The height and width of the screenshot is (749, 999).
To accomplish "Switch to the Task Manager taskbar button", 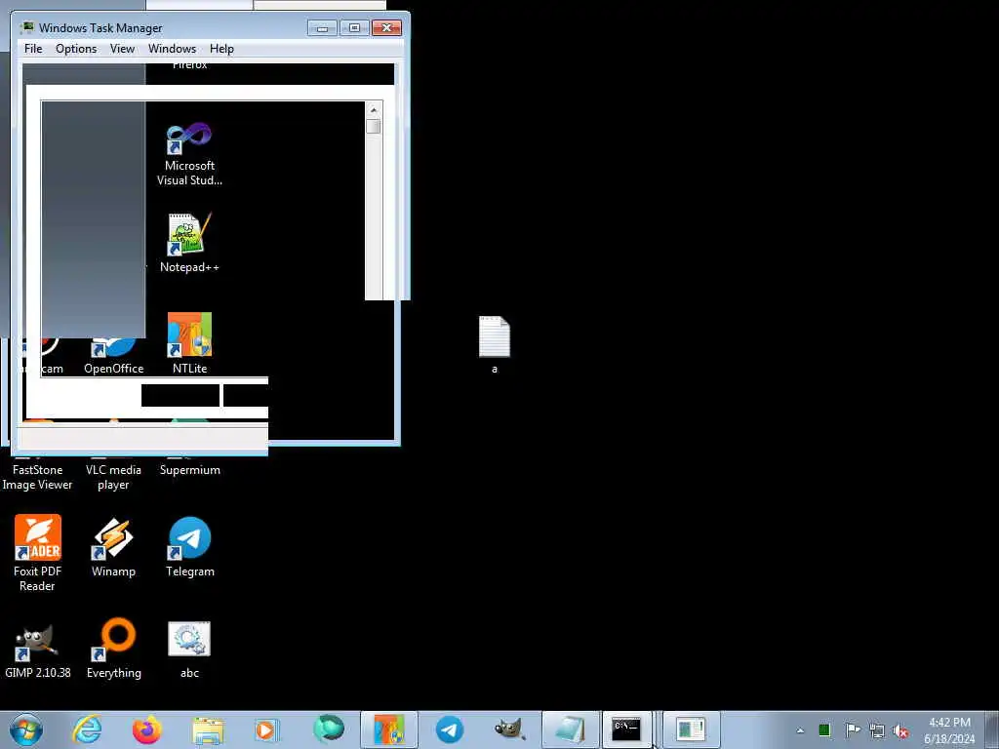I will 691,729.
